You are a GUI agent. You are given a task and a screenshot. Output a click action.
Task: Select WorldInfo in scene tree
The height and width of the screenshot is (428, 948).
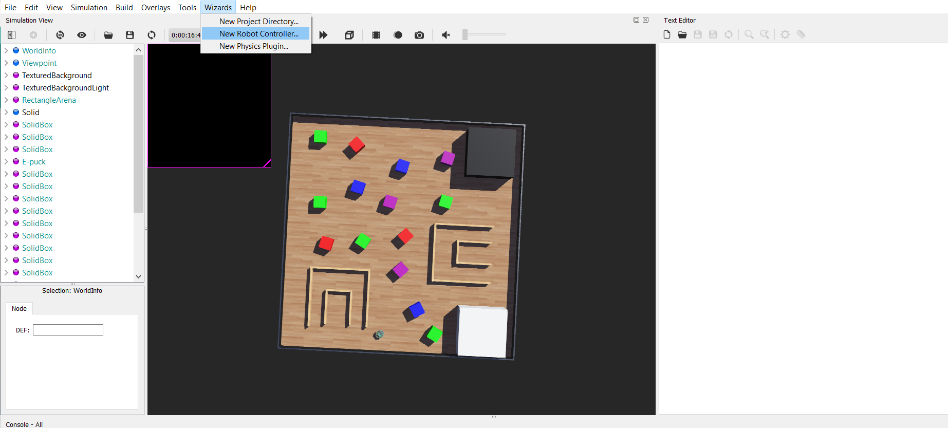tap(39, 50)
